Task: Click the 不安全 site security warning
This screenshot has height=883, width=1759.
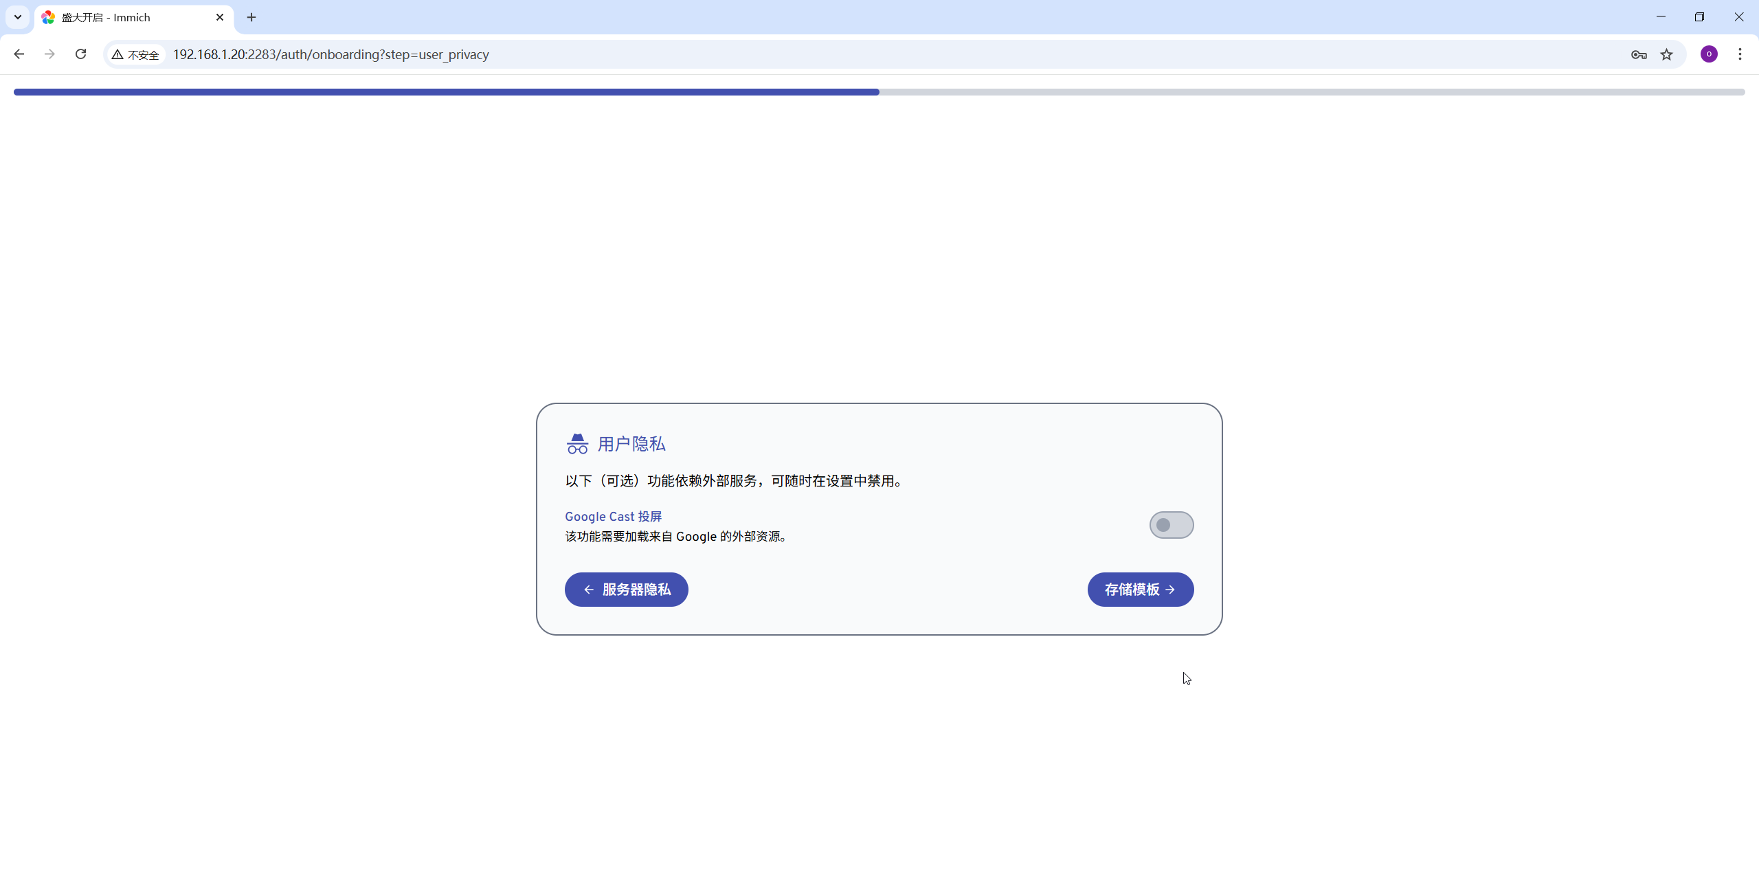Action: point(136,55)
